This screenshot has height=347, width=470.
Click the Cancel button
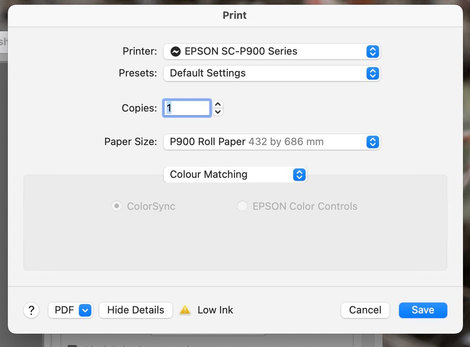365,310
